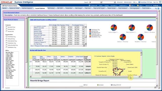
Task: Click the scroll-down arrow of the fixed headers table
Action: [x=86, y=44]
